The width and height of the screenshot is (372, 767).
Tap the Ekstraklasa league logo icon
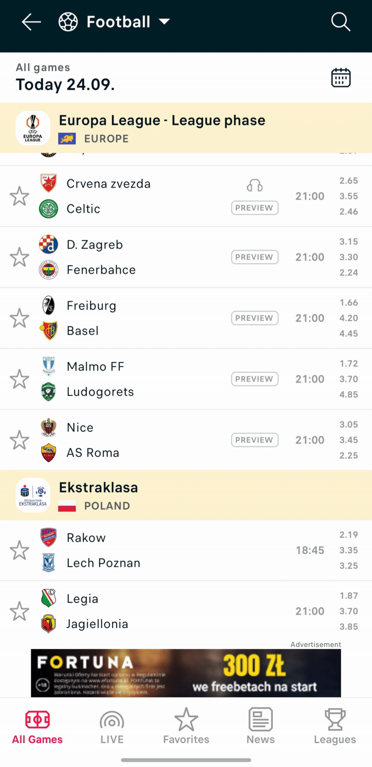[33, 496]
